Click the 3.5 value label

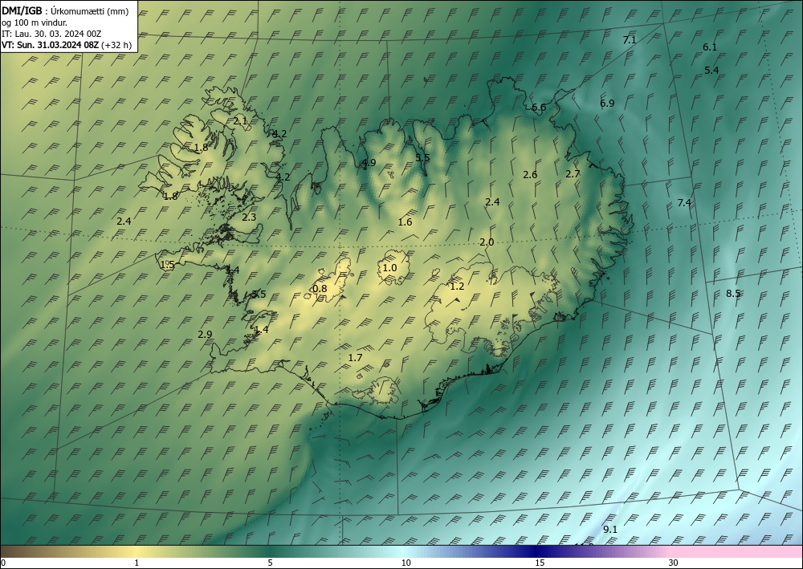[259, 295]
